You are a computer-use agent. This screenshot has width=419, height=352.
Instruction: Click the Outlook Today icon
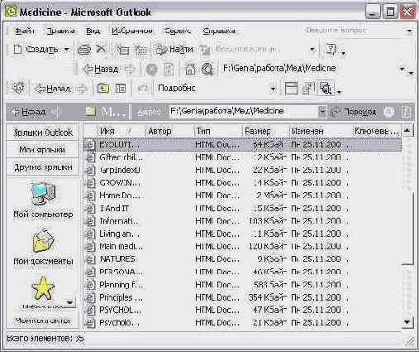pyautogui.click(x=19, y=89)
